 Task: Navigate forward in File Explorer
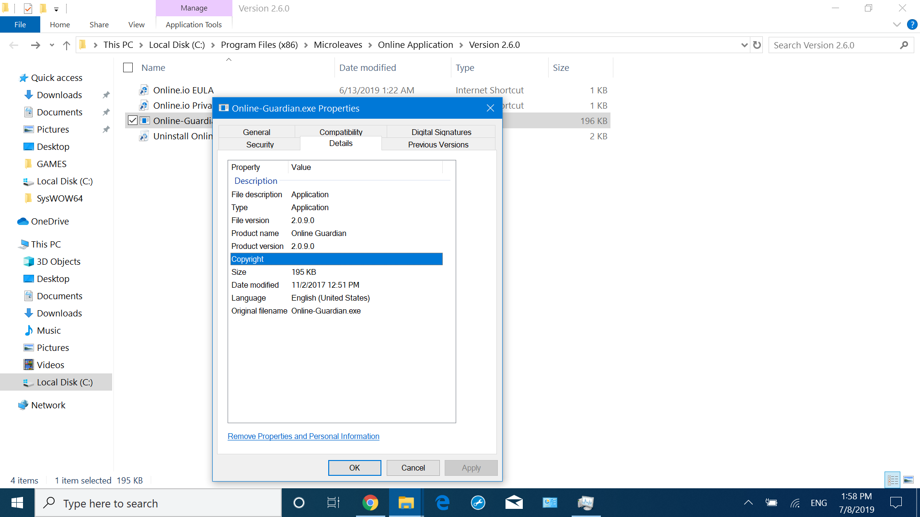pyautogui.click(x=35, y=45)
